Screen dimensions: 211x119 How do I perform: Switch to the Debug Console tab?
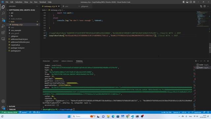pyautogui.click(x=67, y=61)
